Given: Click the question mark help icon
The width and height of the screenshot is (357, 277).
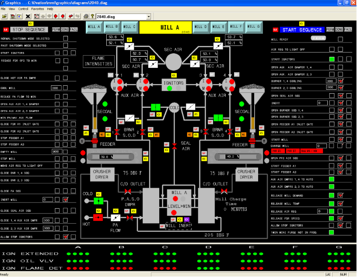Looking at the screenshot, I should click(92, 16).
